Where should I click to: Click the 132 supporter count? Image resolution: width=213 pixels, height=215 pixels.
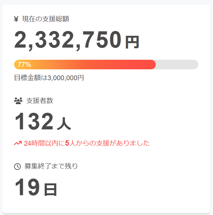tap(34, 121)
